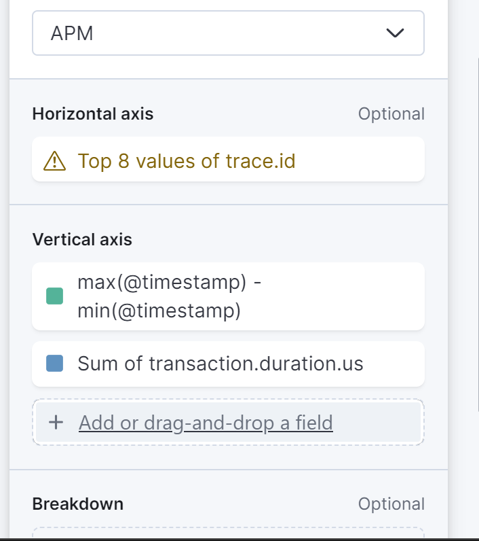Open Sum of transaction.duration.us configuration
479x541 pixels.
tap(221, 364)
